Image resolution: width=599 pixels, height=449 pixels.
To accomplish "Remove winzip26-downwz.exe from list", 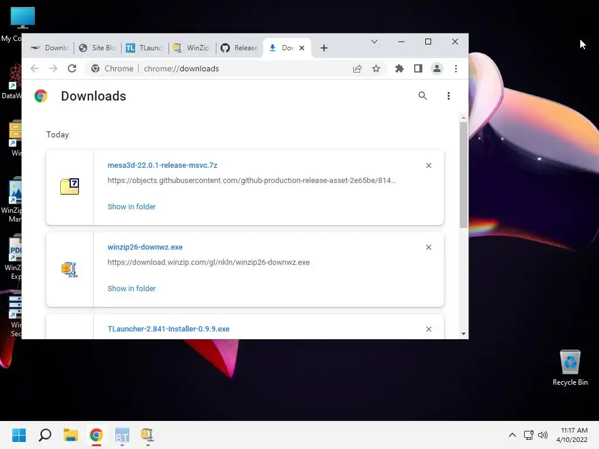I will pyautogui.click(x=429, y=247).
